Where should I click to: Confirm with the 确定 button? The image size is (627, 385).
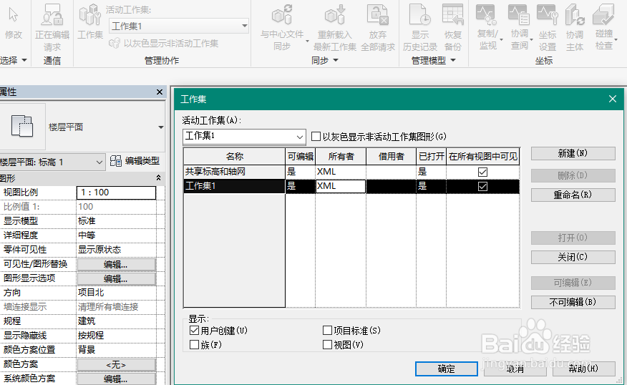446,369
